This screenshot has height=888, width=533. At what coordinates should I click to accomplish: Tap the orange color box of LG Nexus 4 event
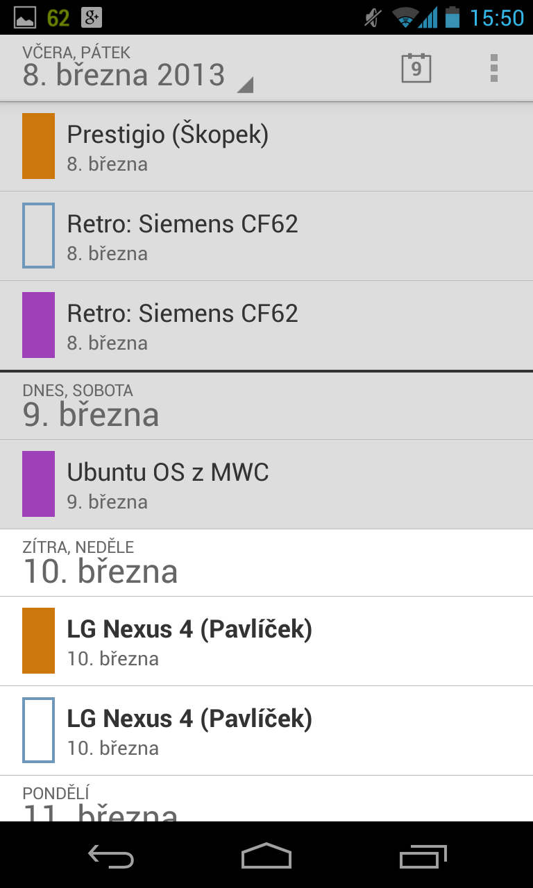39,641
